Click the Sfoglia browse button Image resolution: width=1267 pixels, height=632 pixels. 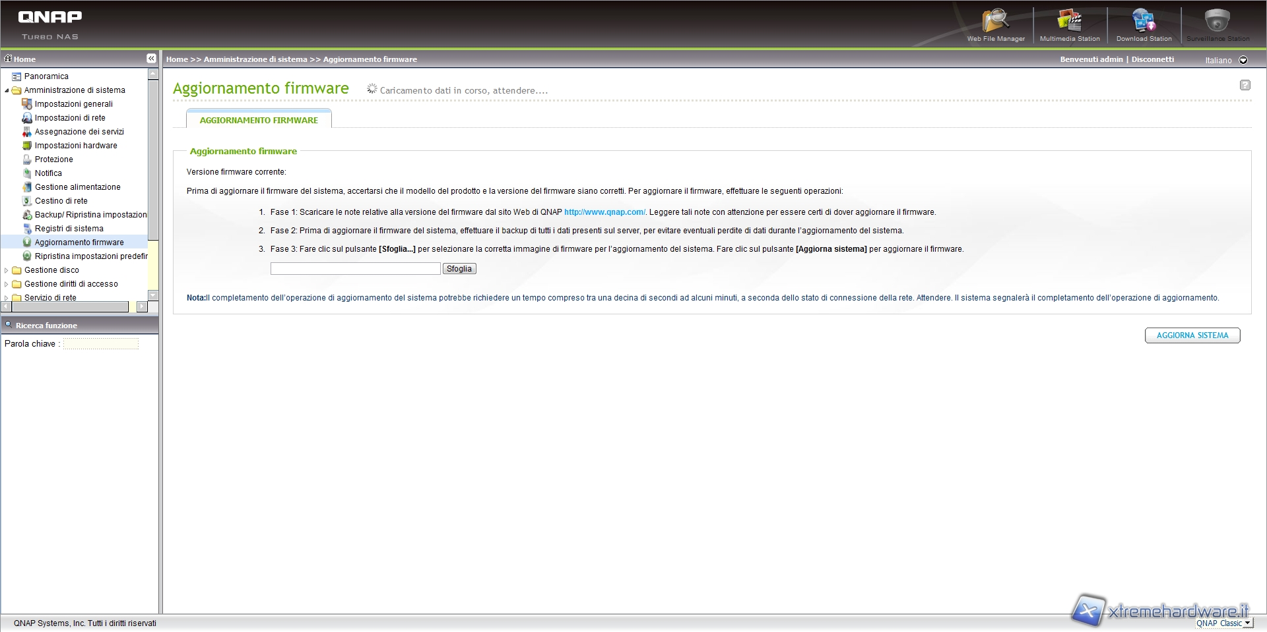[x=459, y=269]
